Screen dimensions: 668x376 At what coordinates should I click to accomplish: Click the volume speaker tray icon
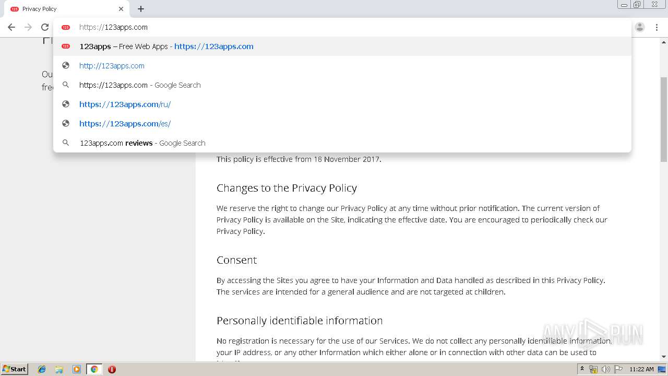tap(605, 369)
